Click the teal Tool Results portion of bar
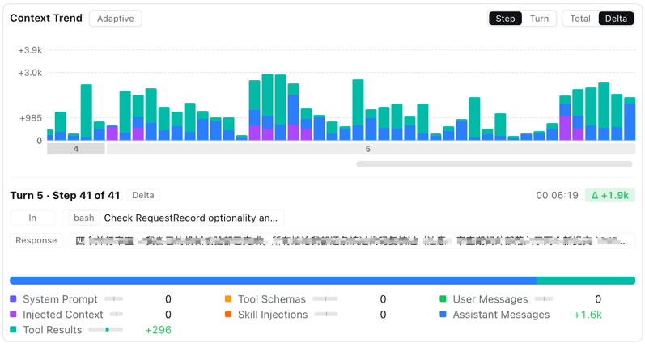645x347 pixels. click(586, 281)
